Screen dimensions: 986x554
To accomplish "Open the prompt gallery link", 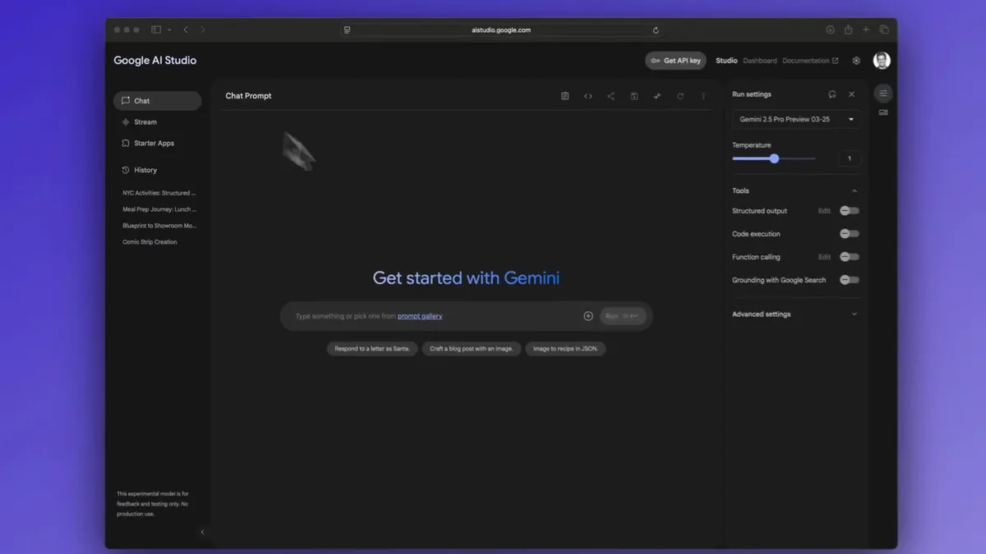I will pos(420,316).
